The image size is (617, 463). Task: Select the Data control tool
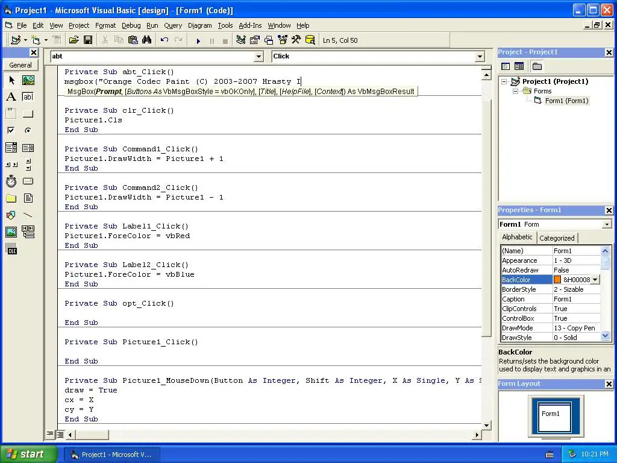tap(28, 232)
